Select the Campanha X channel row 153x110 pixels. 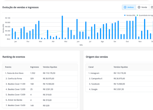(119, 78)
